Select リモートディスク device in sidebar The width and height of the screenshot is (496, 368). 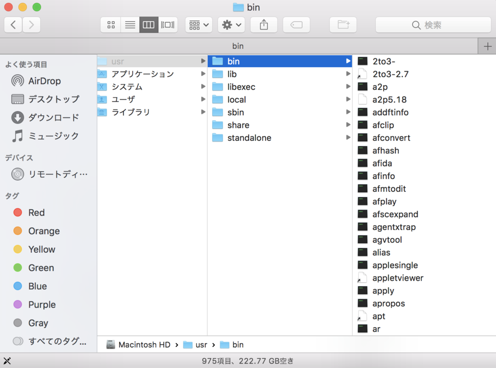pos(49,174)
